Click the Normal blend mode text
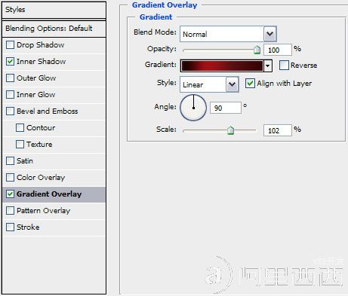The width and height of the screenshot is (348, 296). pyautogui.click(x=195, y=35)
